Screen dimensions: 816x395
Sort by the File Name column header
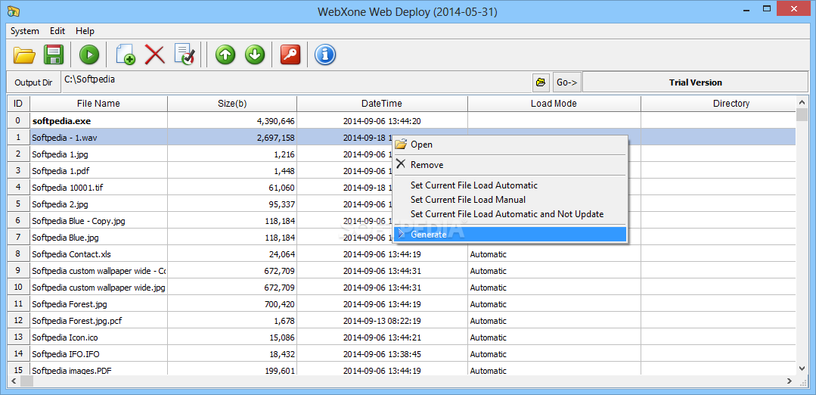[98, 104]
